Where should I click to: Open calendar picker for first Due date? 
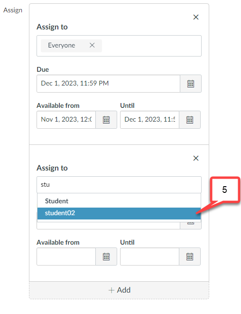coord(191,84)
